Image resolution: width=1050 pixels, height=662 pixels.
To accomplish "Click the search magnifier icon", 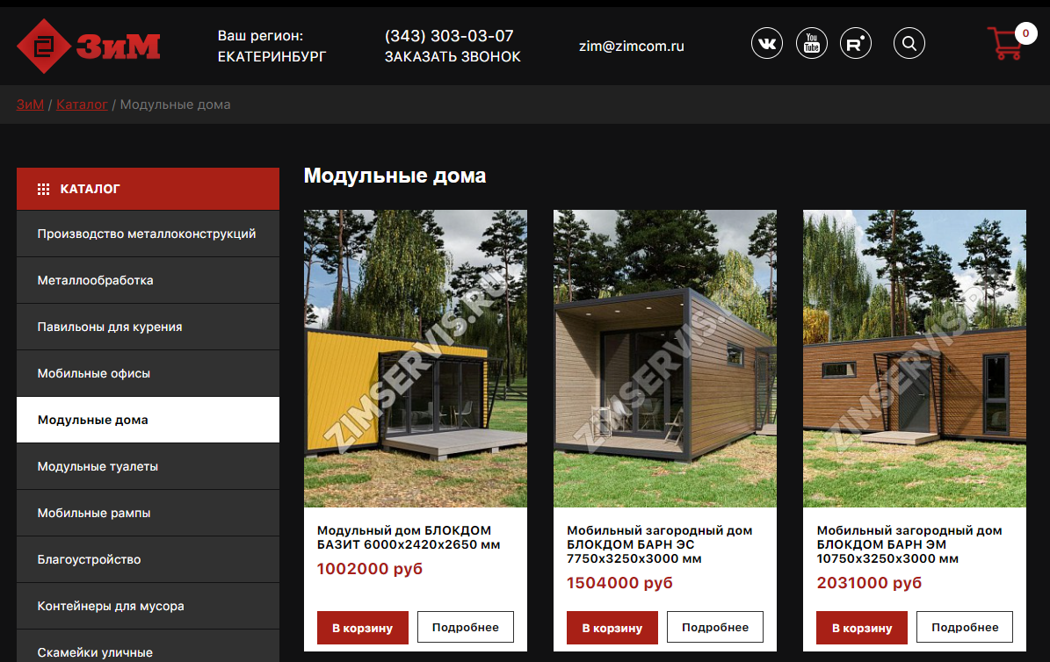I will 909,44.
